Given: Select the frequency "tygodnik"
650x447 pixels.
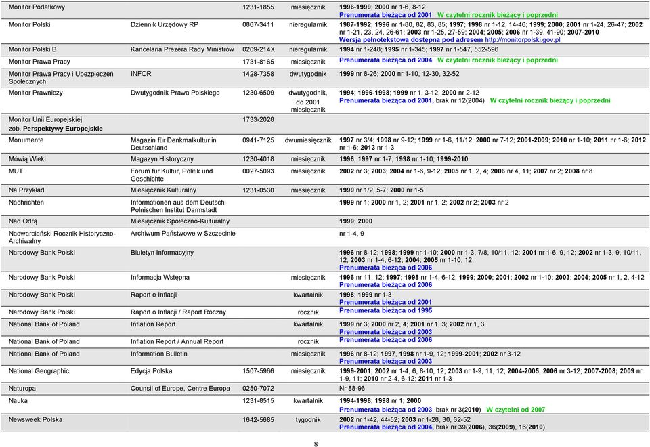Looking at the screenshot, I should 308,420.
